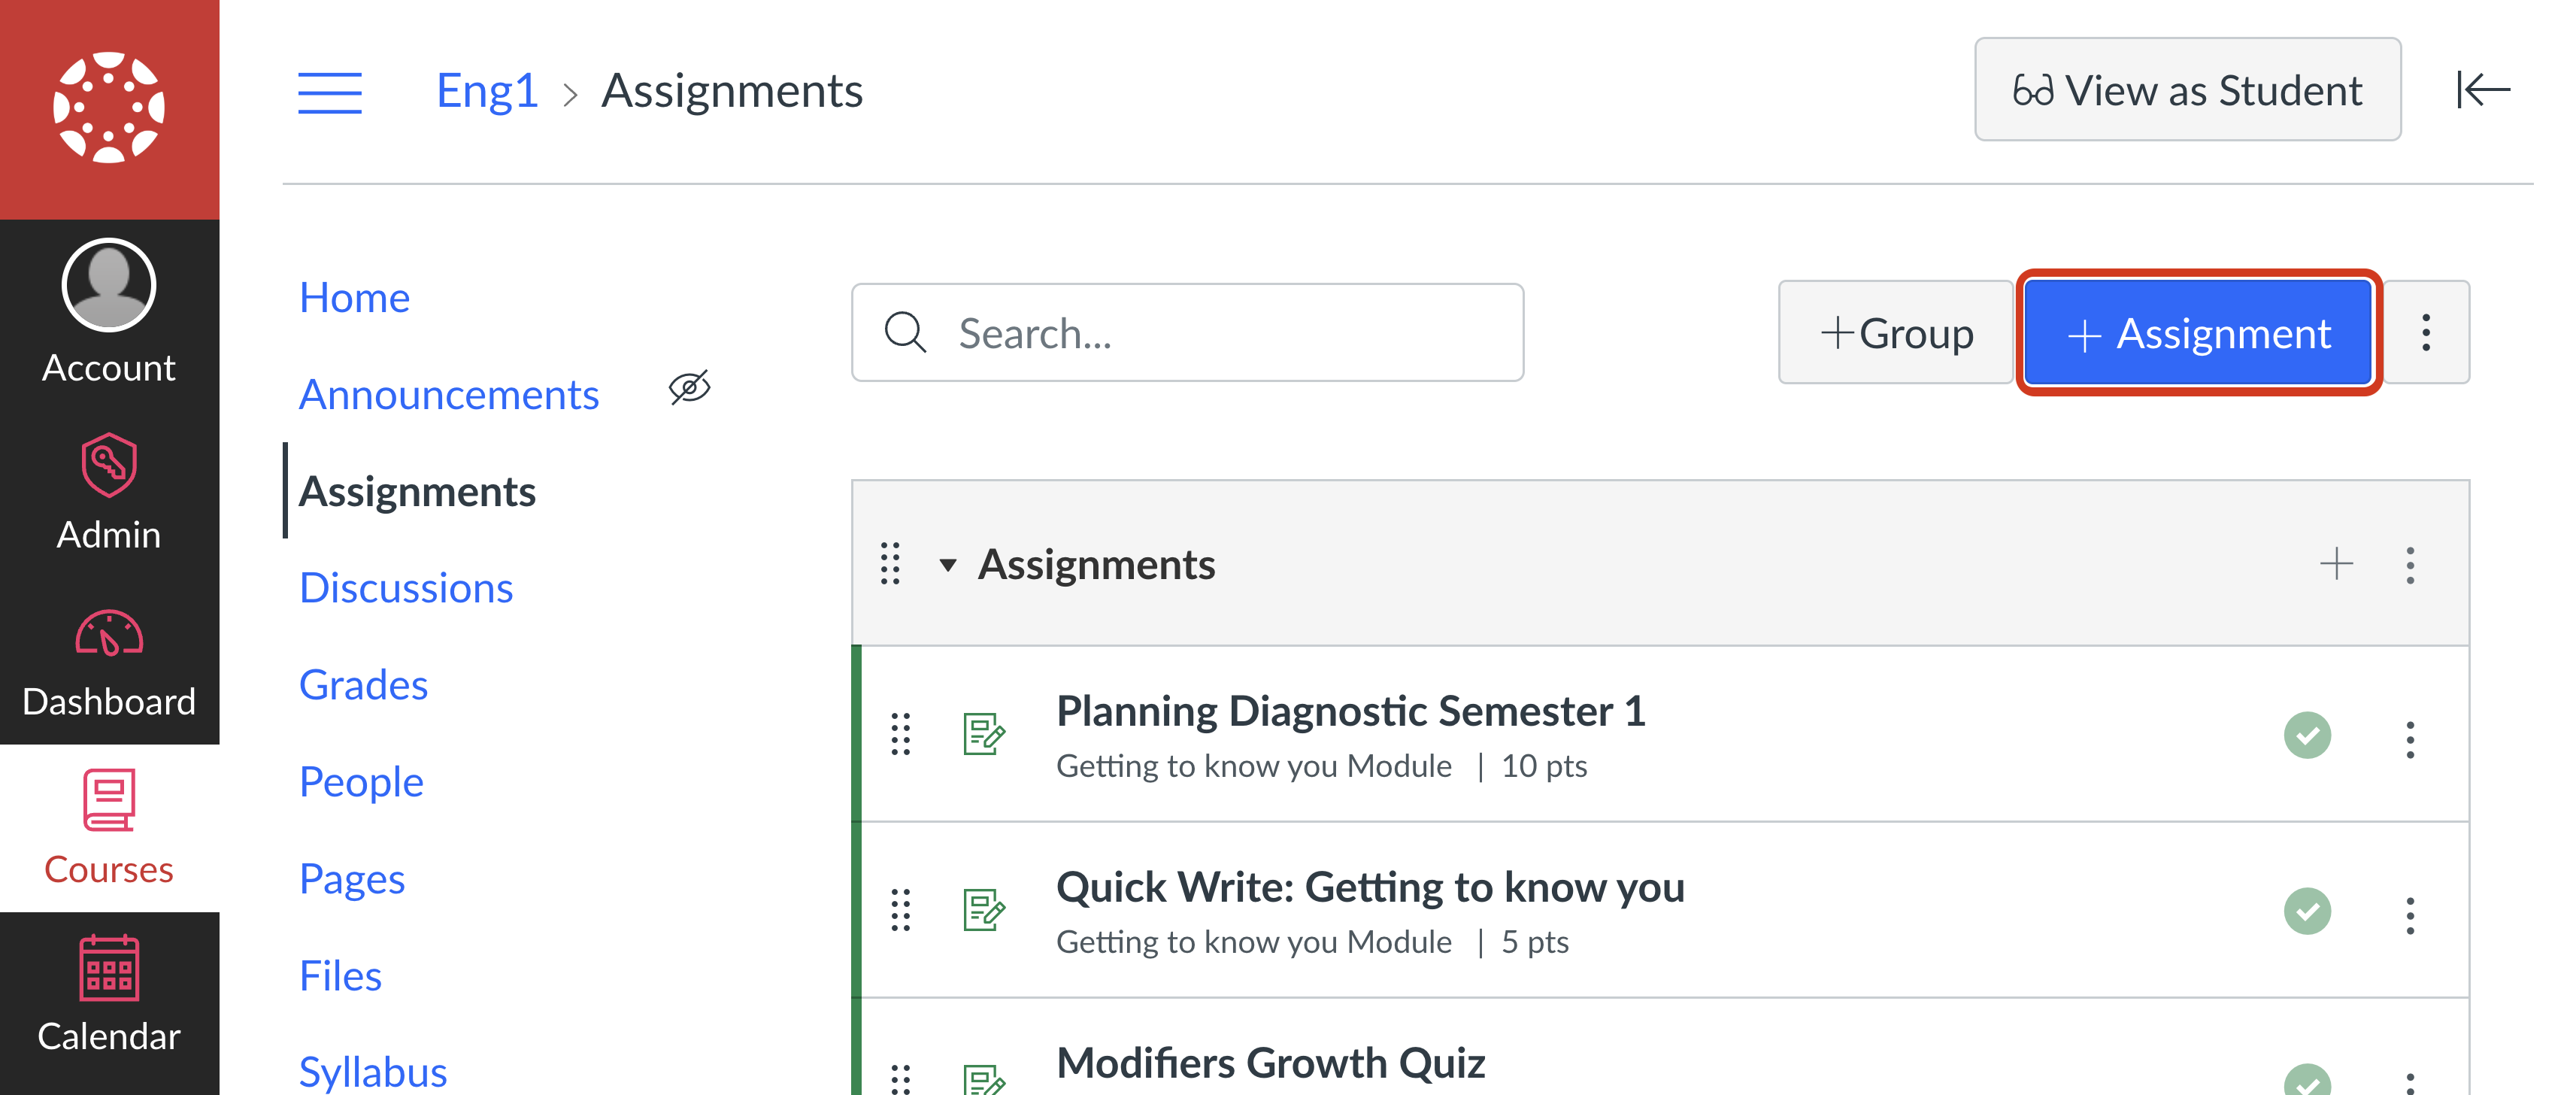2576x1095 pixels.
Task: Click the Canvas logo at the top left
Action: [x=108, y=105]
